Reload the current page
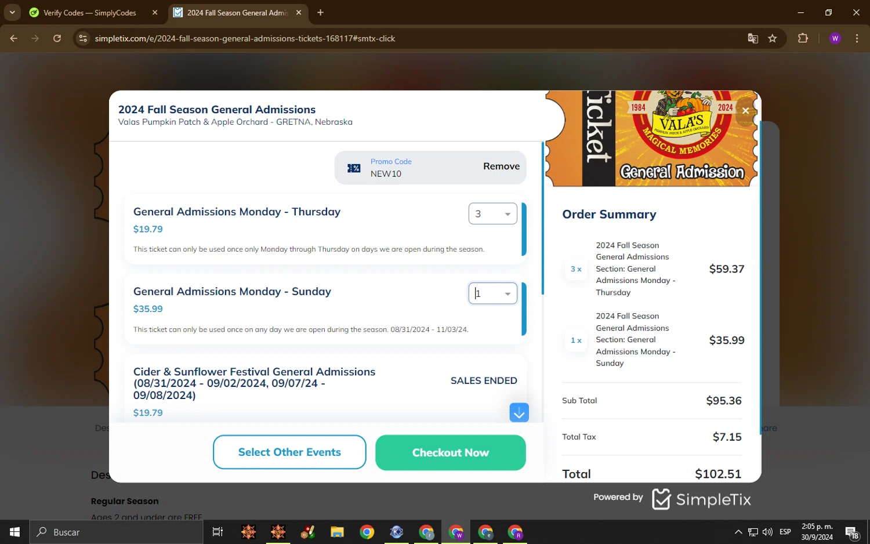Image resolution: width=870 pixels, height=544 pixels. pyautogui.click(x=57, y=38)
